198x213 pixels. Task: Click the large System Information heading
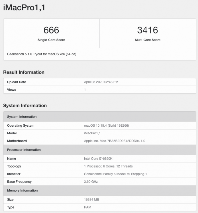25,105
